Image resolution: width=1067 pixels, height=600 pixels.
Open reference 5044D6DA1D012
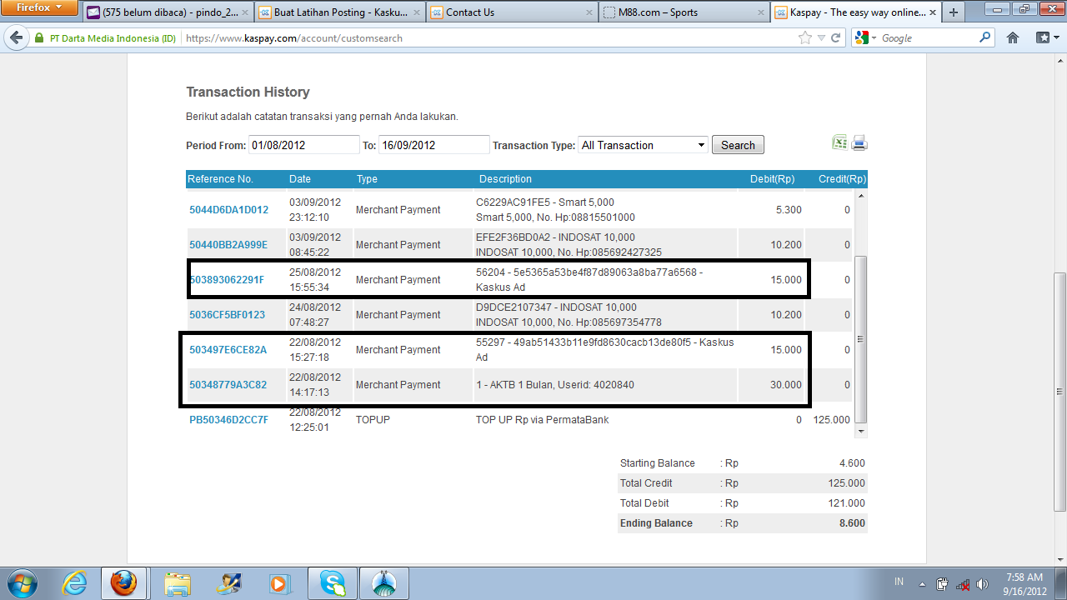click(228, 210)
